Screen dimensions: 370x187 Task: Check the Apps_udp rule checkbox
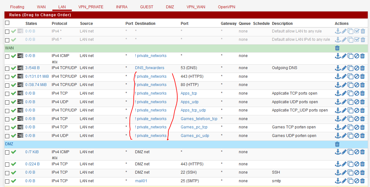click(7, 103)
